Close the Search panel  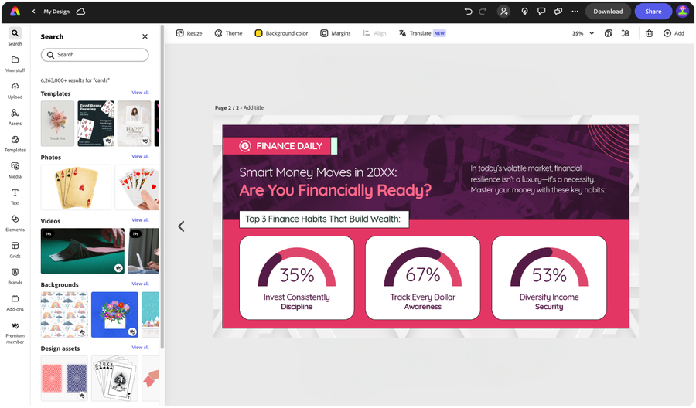(x=145, y=36)
